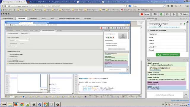
Task: Open 'Написать в техподдержку' link
Action: tap(180, 100)
